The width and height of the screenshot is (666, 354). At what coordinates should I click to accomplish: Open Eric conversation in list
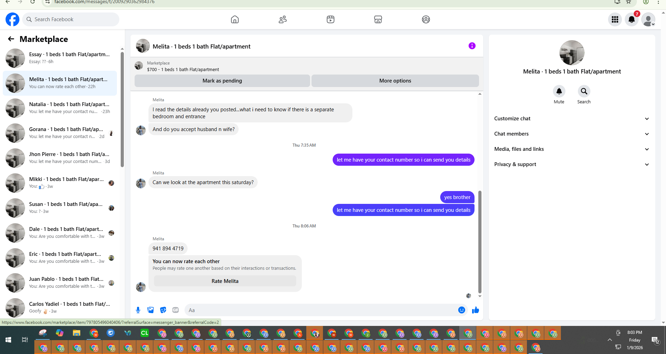[60, 258]
